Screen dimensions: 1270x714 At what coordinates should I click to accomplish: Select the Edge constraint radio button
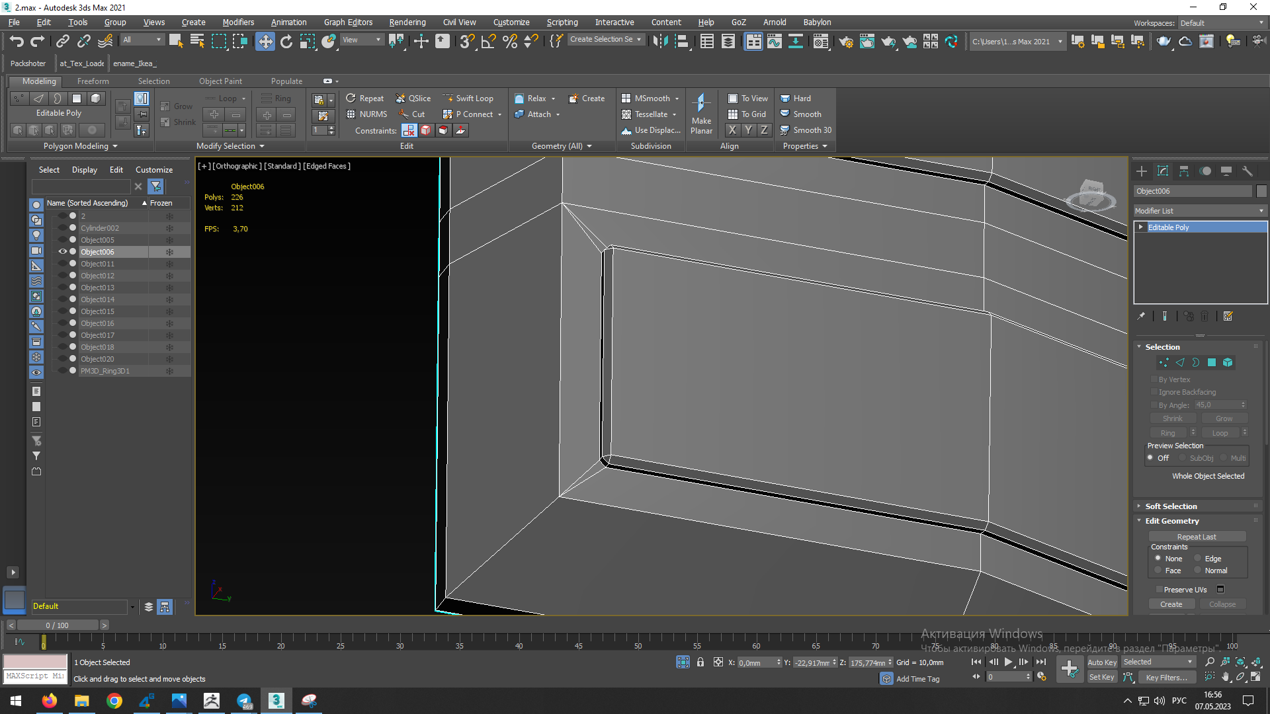pyautogui.click(x=1198, y=559)
